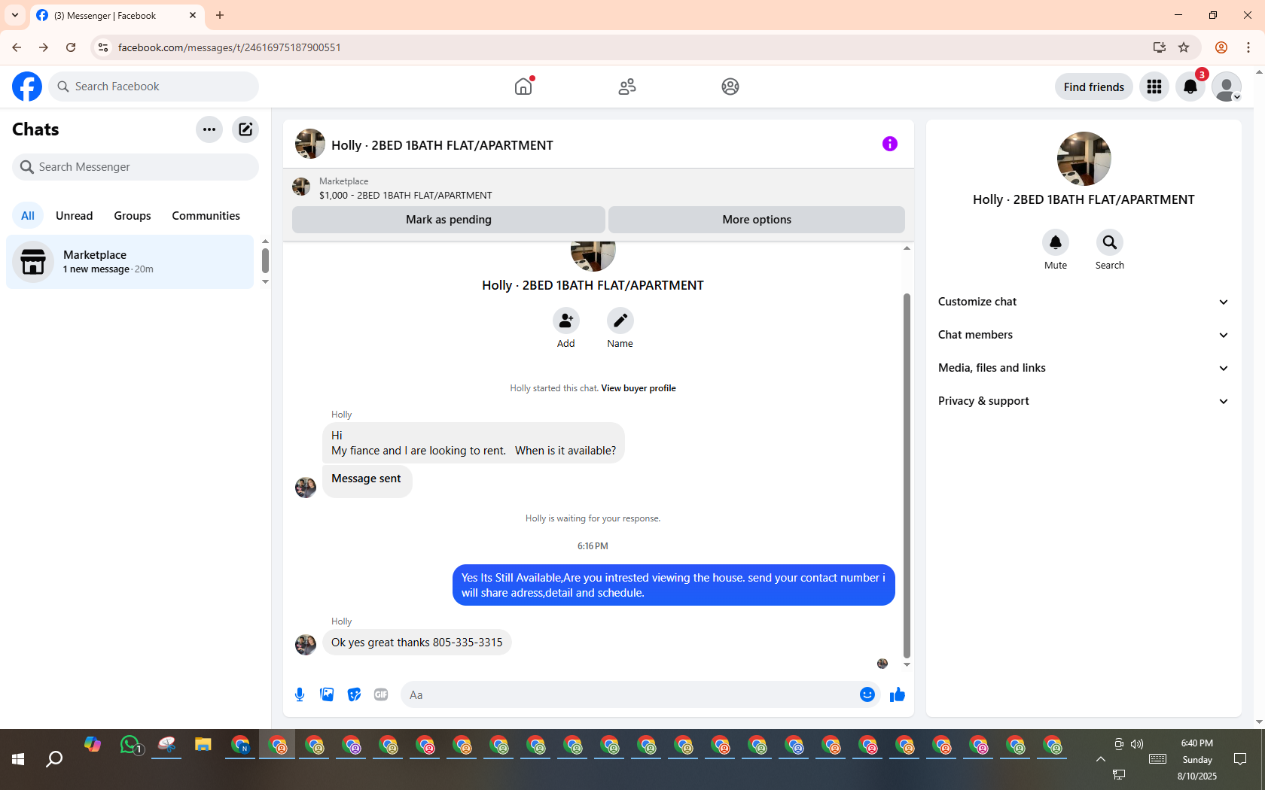Click the Message sent bubble
Viewport: 1265px width, 790px height.
tap(367, 480)
